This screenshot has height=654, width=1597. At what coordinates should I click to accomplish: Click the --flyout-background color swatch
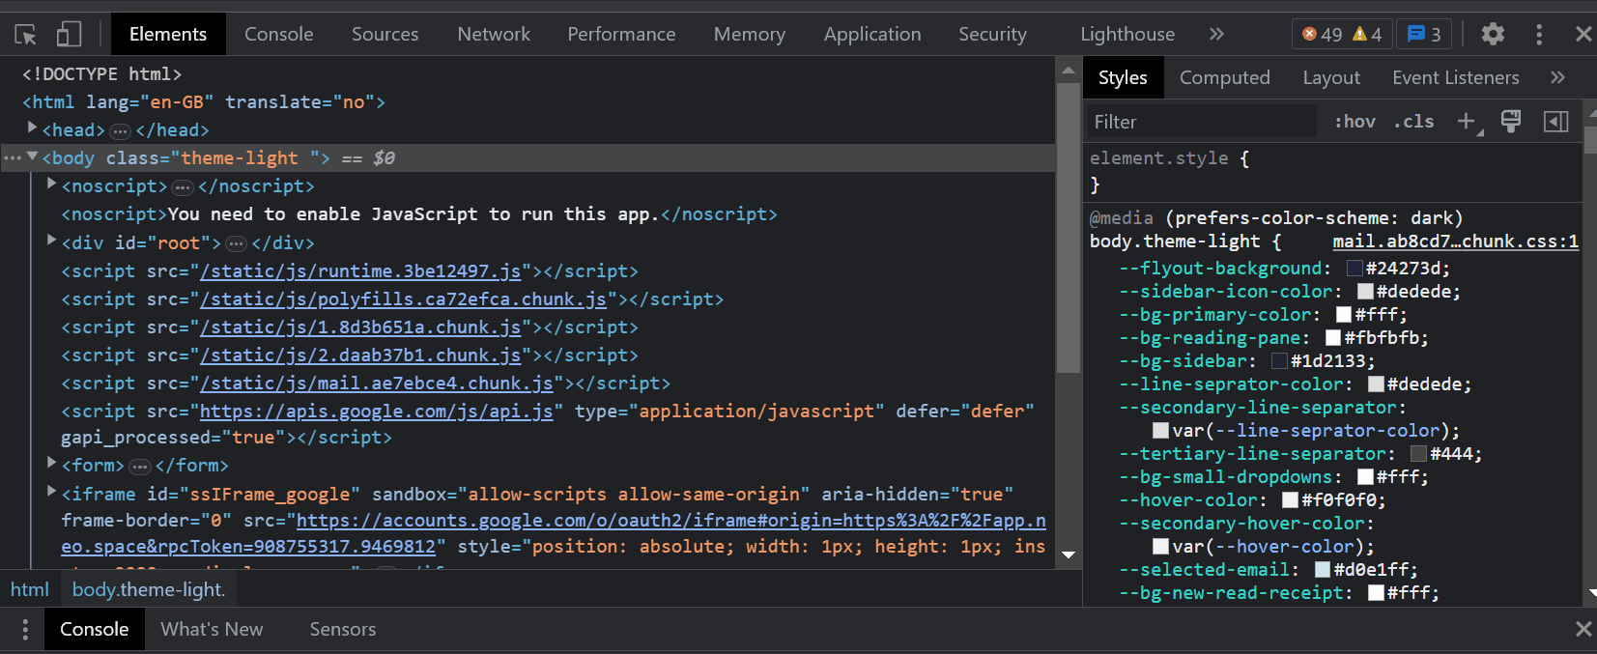coord(1355,269)
